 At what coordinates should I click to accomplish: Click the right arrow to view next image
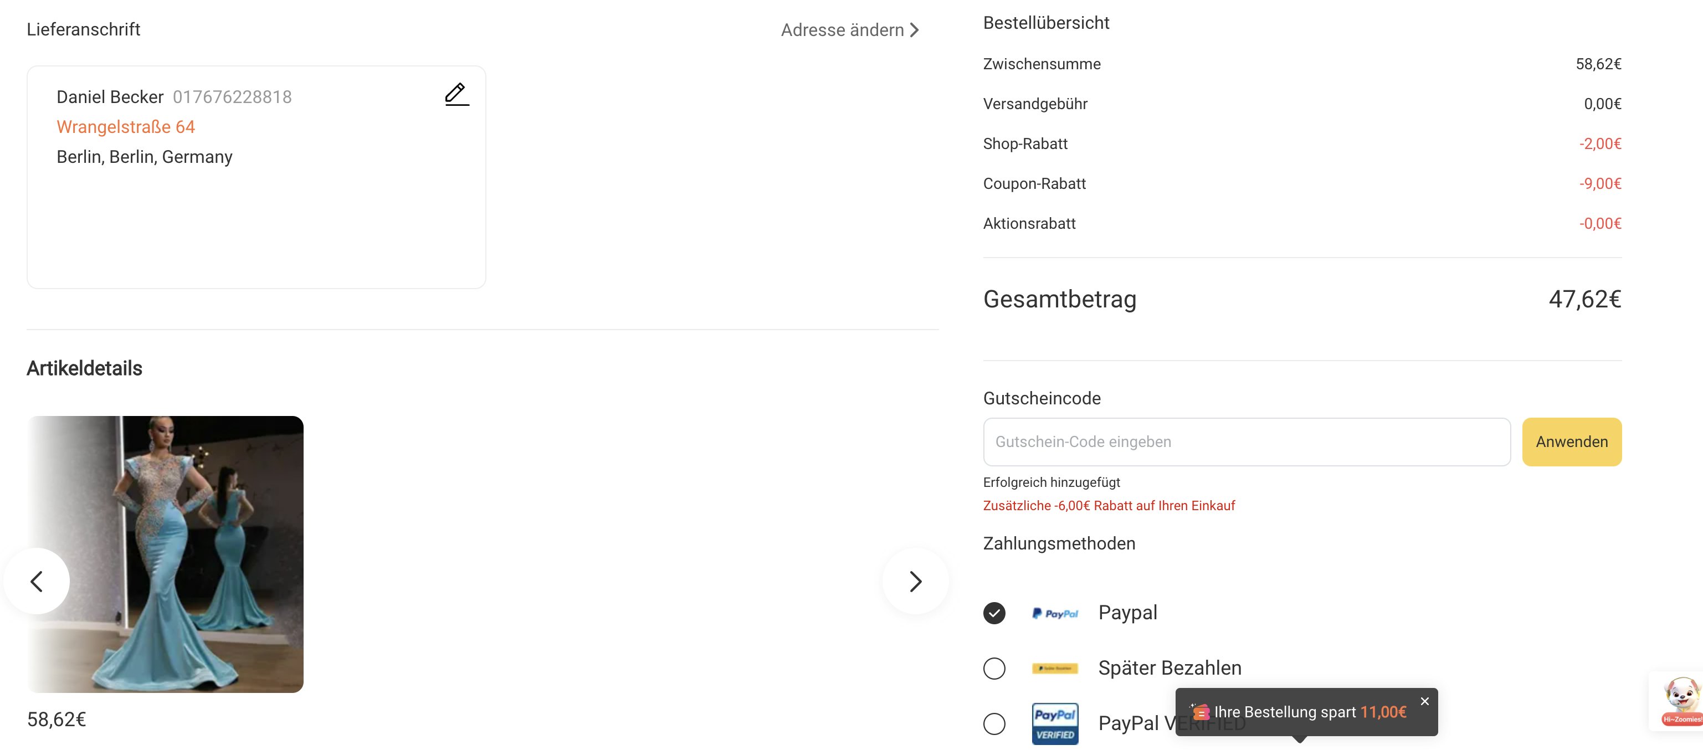click(915, 581)
